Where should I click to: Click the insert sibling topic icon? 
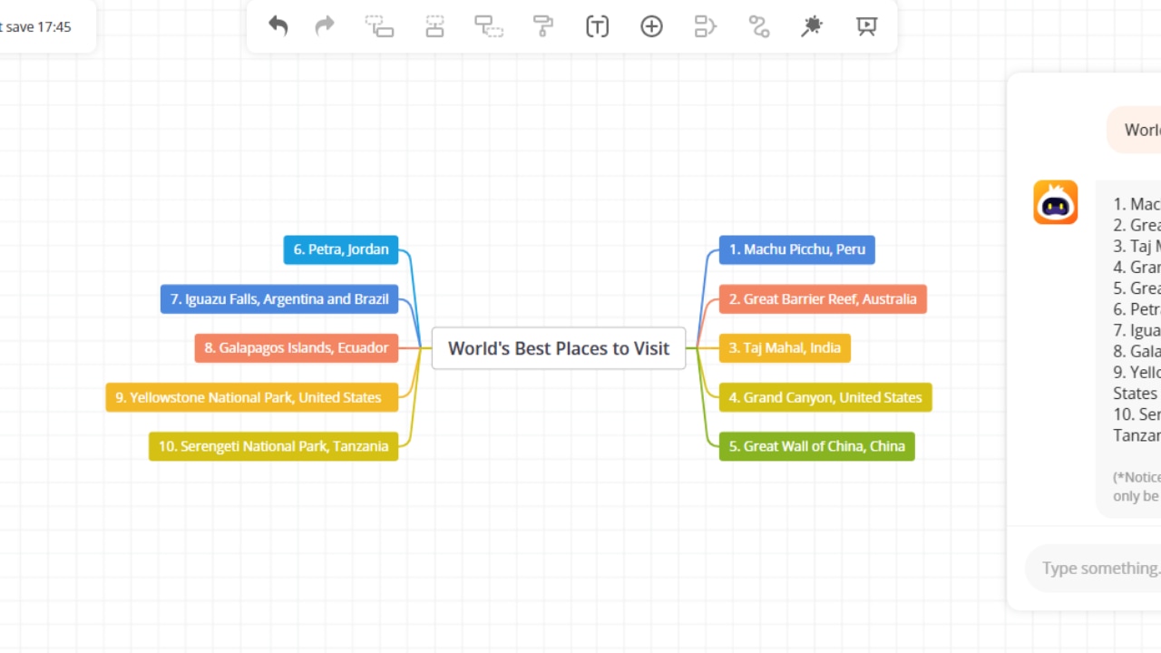[434, 26]
